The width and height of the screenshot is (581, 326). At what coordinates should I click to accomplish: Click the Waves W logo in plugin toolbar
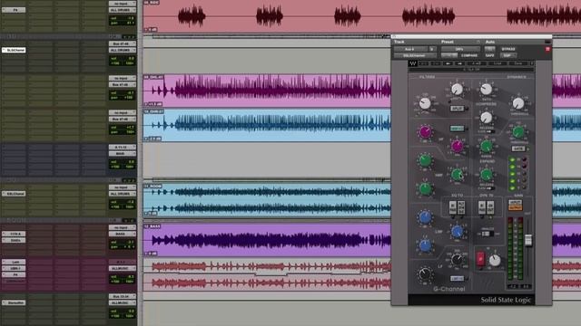tap(413, 63)
